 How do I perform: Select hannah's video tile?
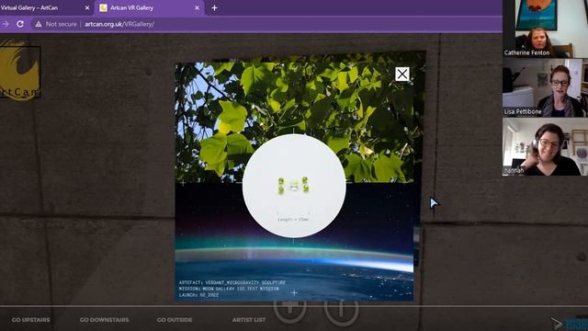click(x=545, y=147)
